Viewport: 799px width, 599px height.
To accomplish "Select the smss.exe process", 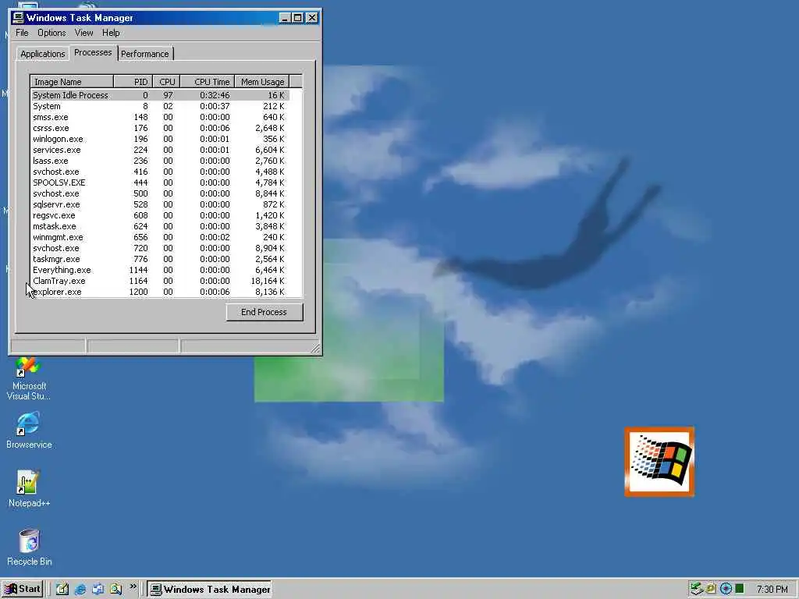I will click(159, 117).
